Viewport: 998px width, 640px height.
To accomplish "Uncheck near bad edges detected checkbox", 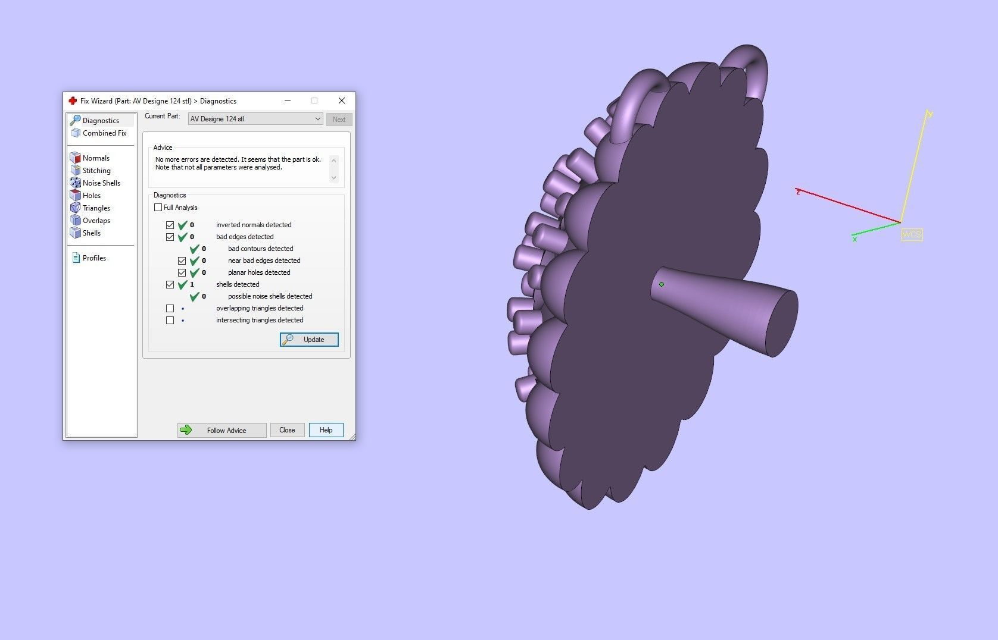I will (182, 261).
